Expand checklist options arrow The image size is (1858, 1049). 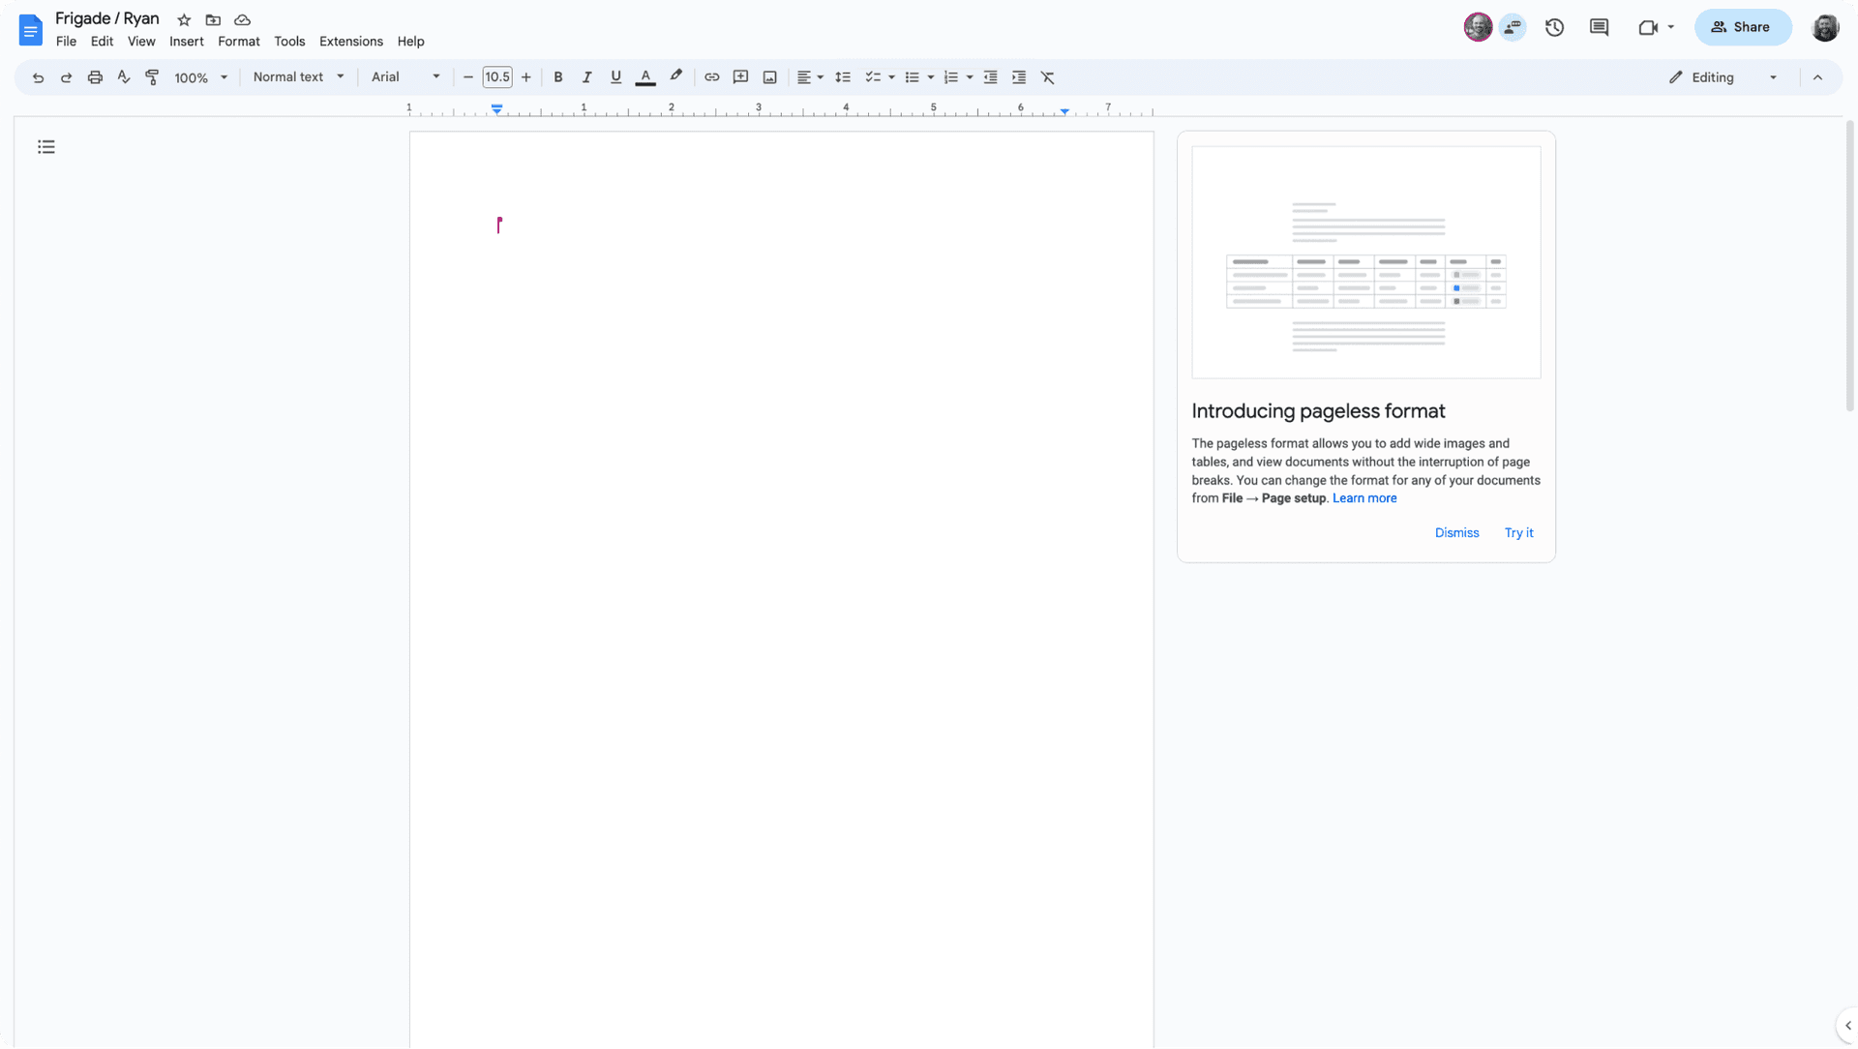tap(891, 77)
